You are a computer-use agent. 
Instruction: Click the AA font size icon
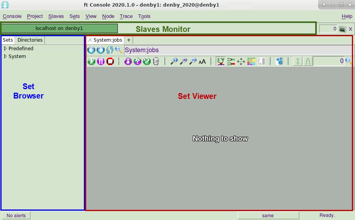pyautogui.click(x=202, y=62)
